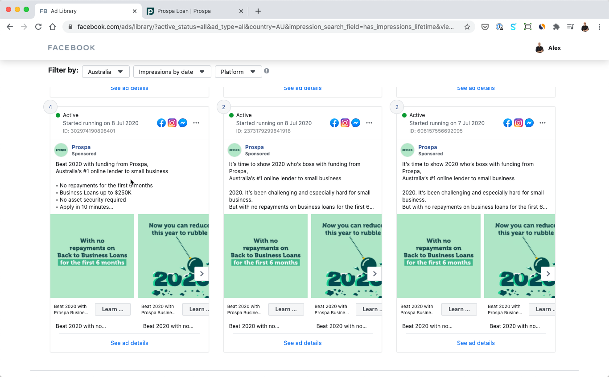Click Facebook icon on ad ID 606157556692095
This screenshot has height=377, width=609.
pos(508,123)
